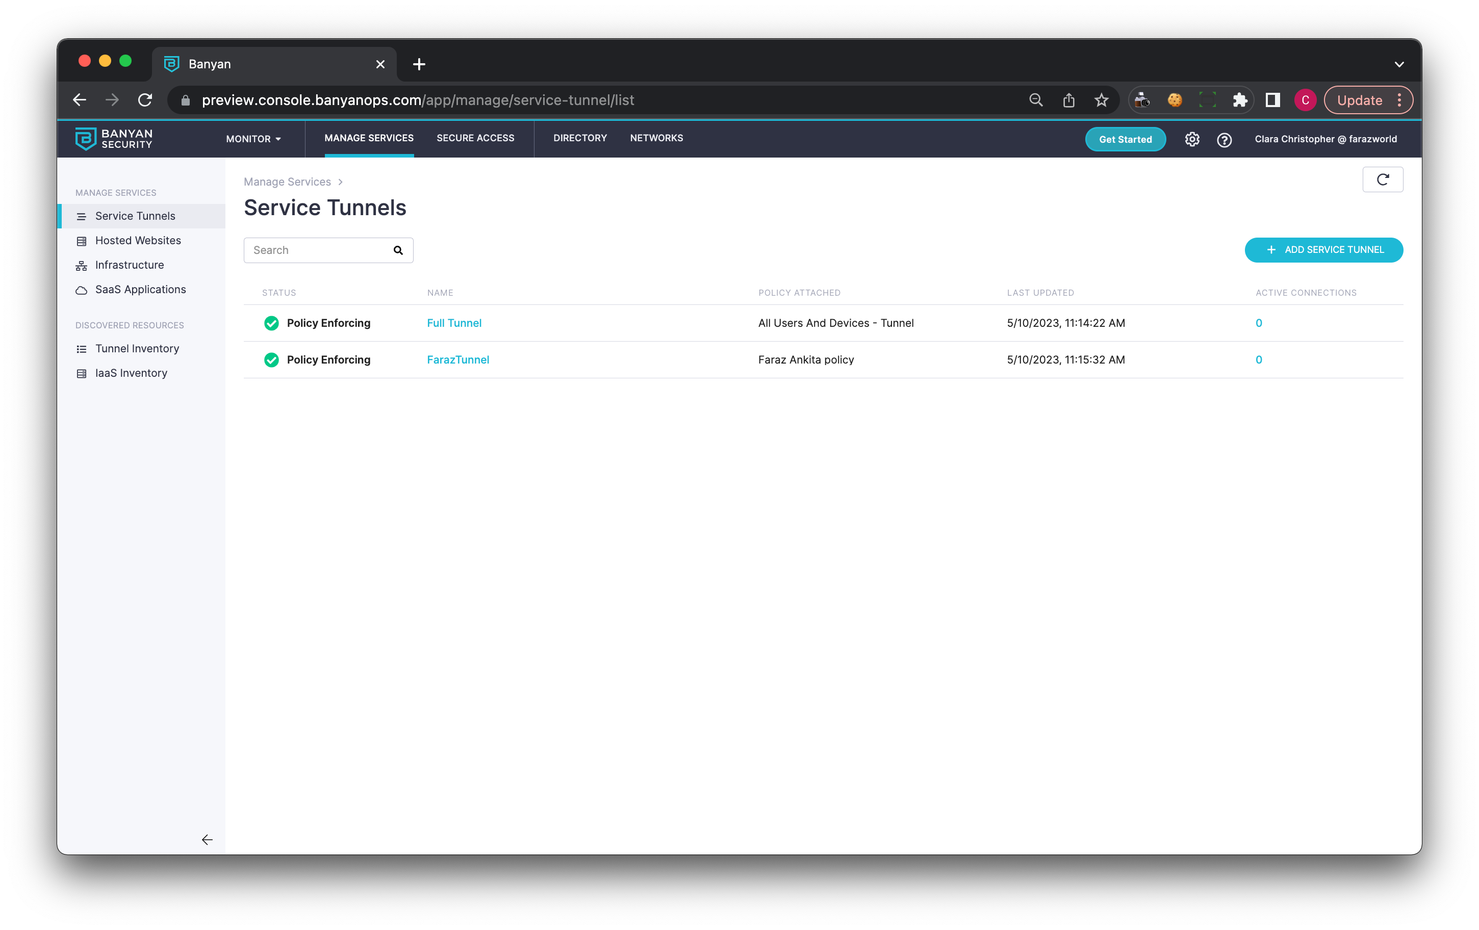This screenshot has height=930, width=1479.
Task: Open the tab list chevron dropdown
Action: [x=1398, y=64]
